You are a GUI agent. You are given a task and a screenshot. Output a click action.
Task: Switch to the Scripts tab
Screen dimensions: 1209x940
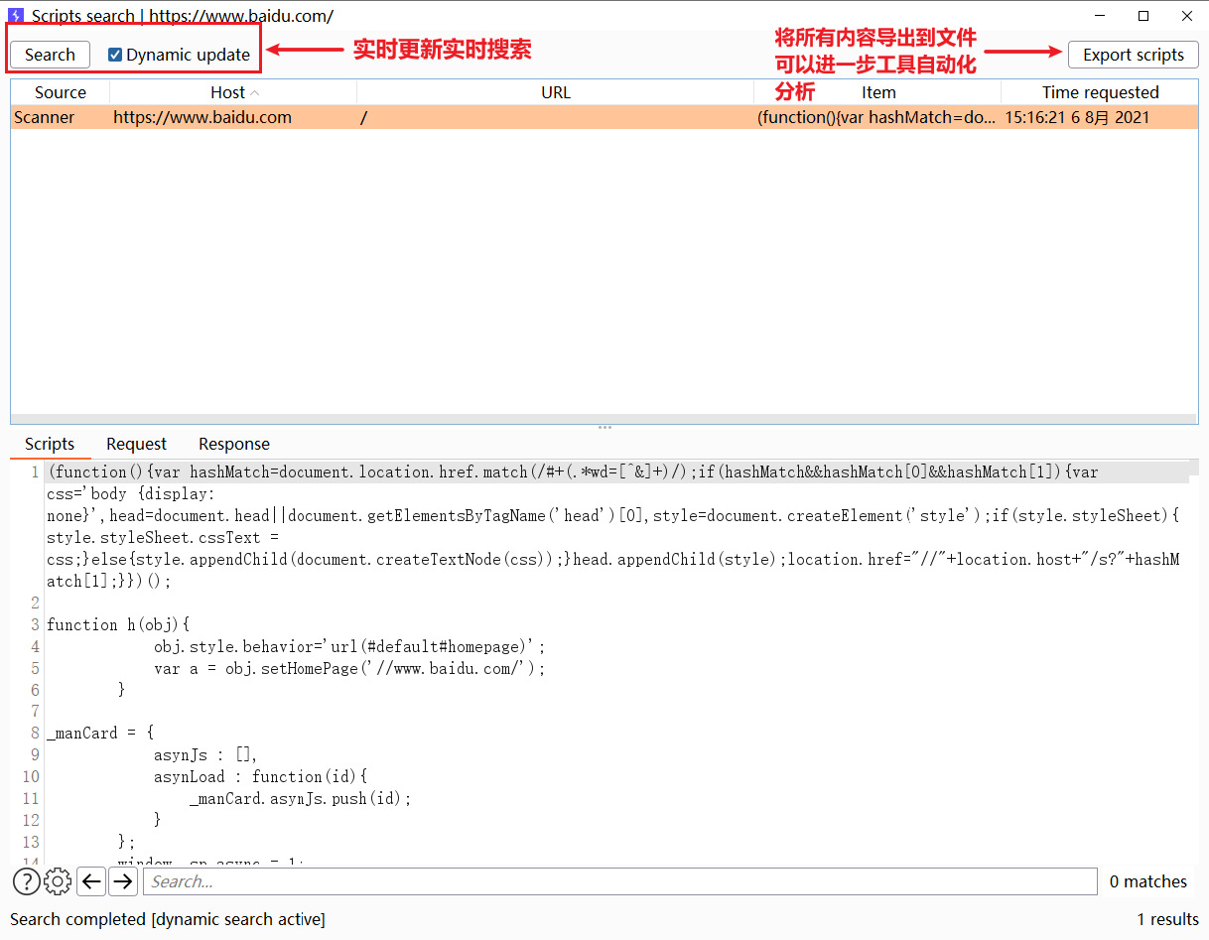click(50, 444)
